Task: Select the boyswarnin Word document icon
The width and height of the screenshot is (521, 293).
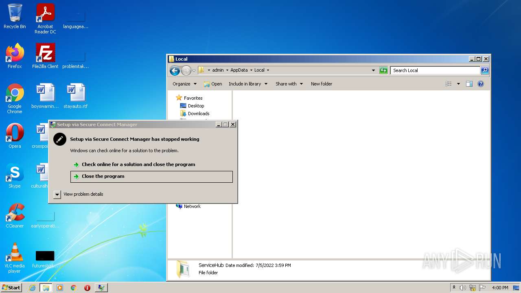Action: point(45,96)
